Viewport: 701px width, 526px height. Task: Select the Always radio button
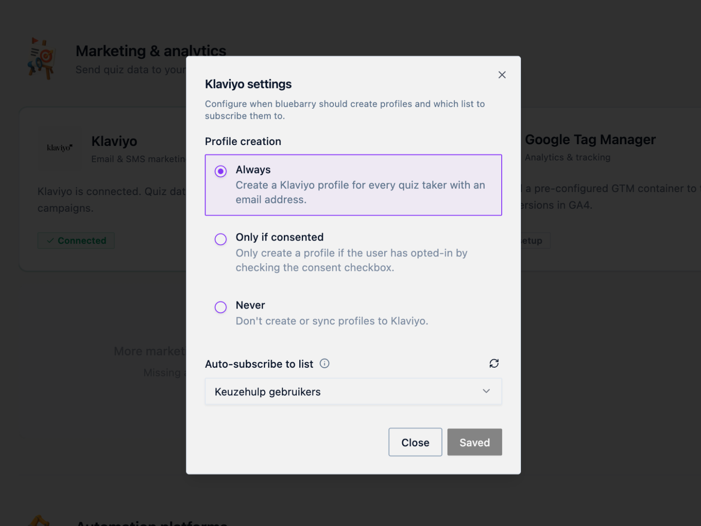(x=221, y=171)
